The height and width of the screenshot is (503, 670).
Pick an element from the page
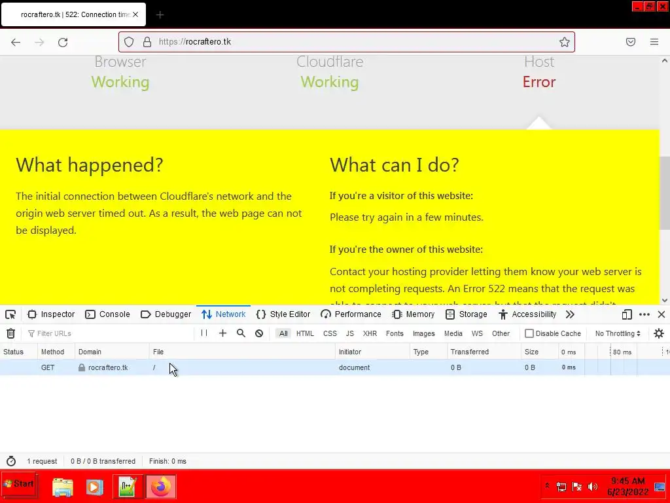(10, 314)
